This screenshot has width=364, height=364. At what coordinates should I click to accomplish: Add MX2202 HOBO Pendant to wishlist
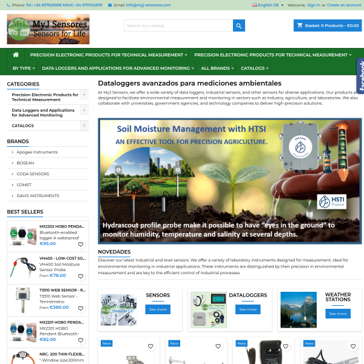point(81,244)
